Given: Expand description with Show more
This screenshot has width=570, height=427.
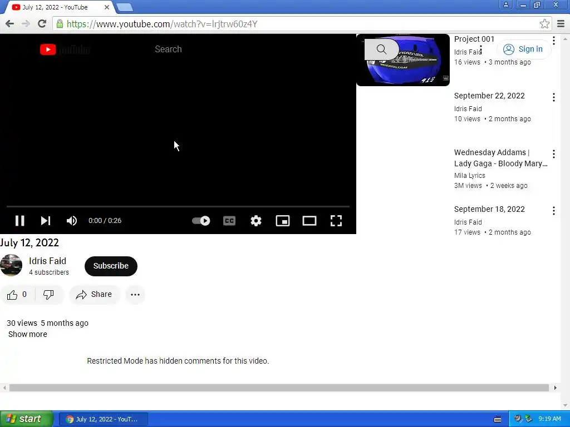Looking at the screenshot, I should click(28, 334).
